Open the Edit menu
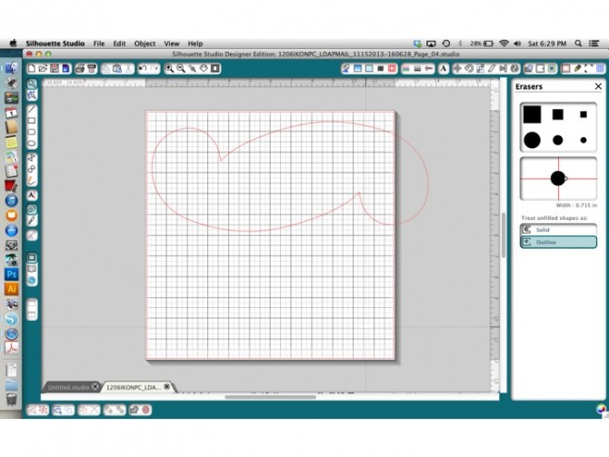Image resolution: width=609 pixels, height=457 pixels. tap(119, 44)
